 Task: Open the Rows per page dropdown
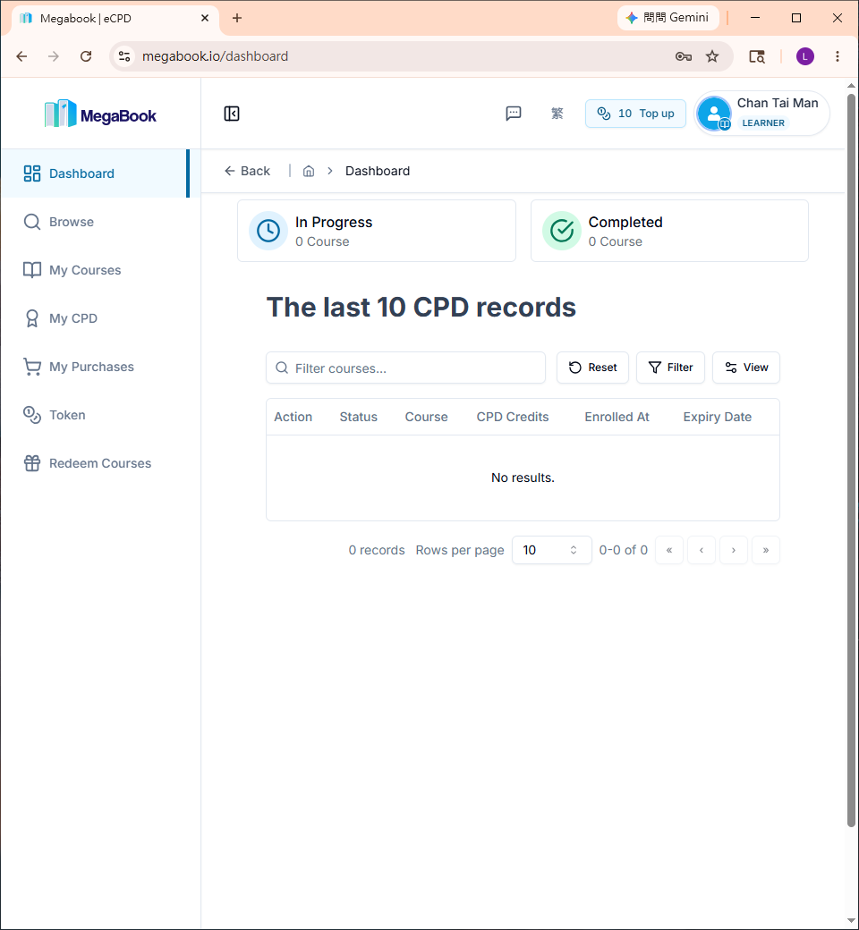(551, 550)
